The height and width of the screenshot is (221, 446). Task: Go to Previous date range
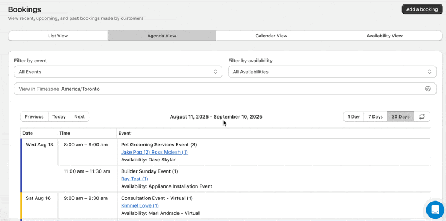point(34,116)
